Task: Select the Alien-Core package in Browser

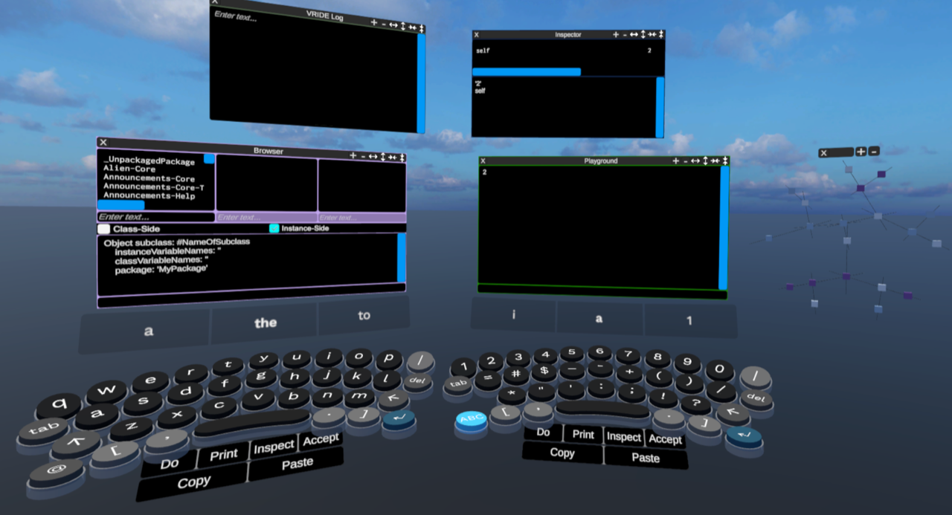Action: (129, 170)
